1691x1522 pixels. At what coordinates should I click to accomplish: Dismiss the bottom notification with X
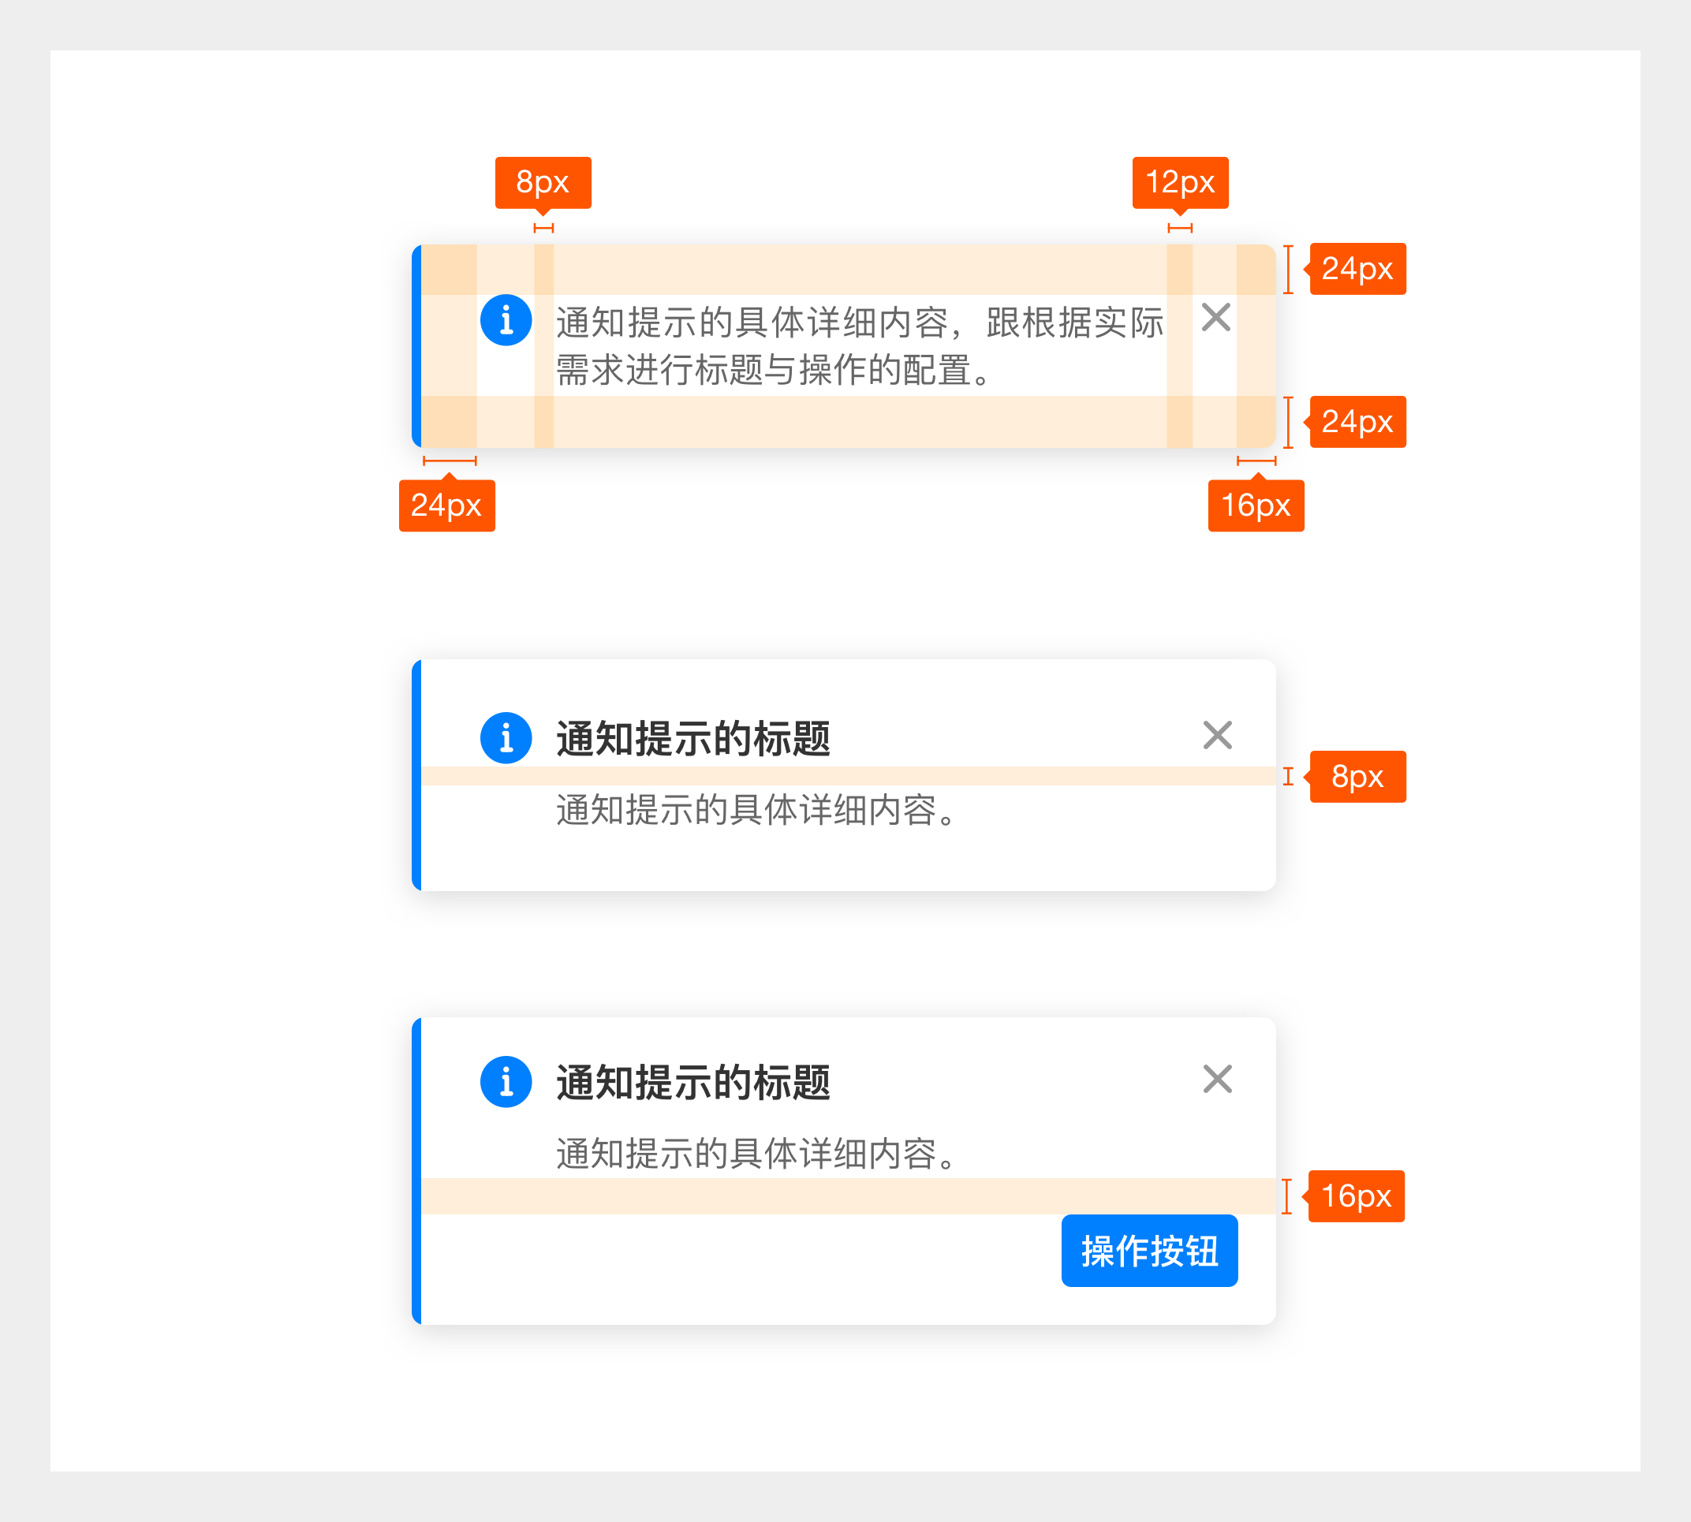[1217, 1079]
